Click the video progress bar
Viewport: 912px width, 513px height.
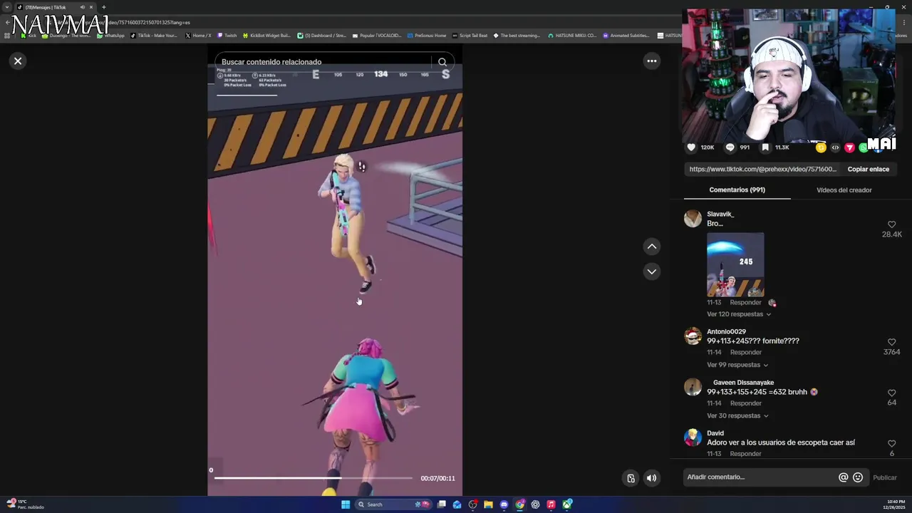(313, 478)
